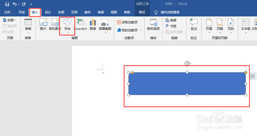The image size is (257, 136).
Task: Switch to the 开始 tab
Action: click(21, 12)
